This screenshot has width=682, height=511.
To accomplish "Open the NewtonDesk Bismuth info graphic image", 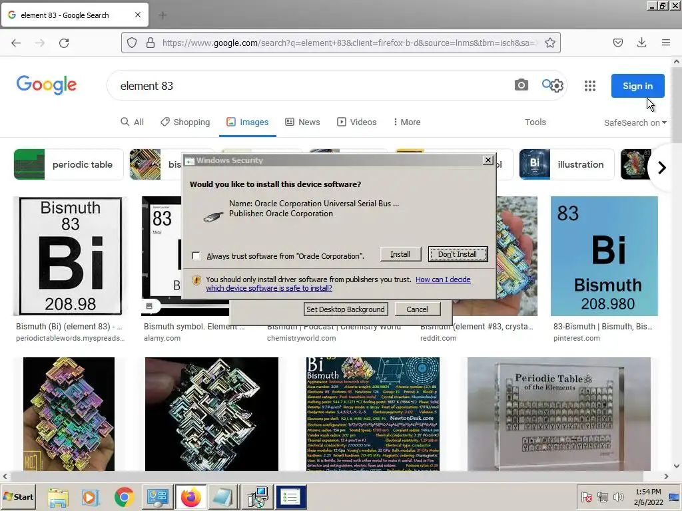I will [x=373, y=414].
